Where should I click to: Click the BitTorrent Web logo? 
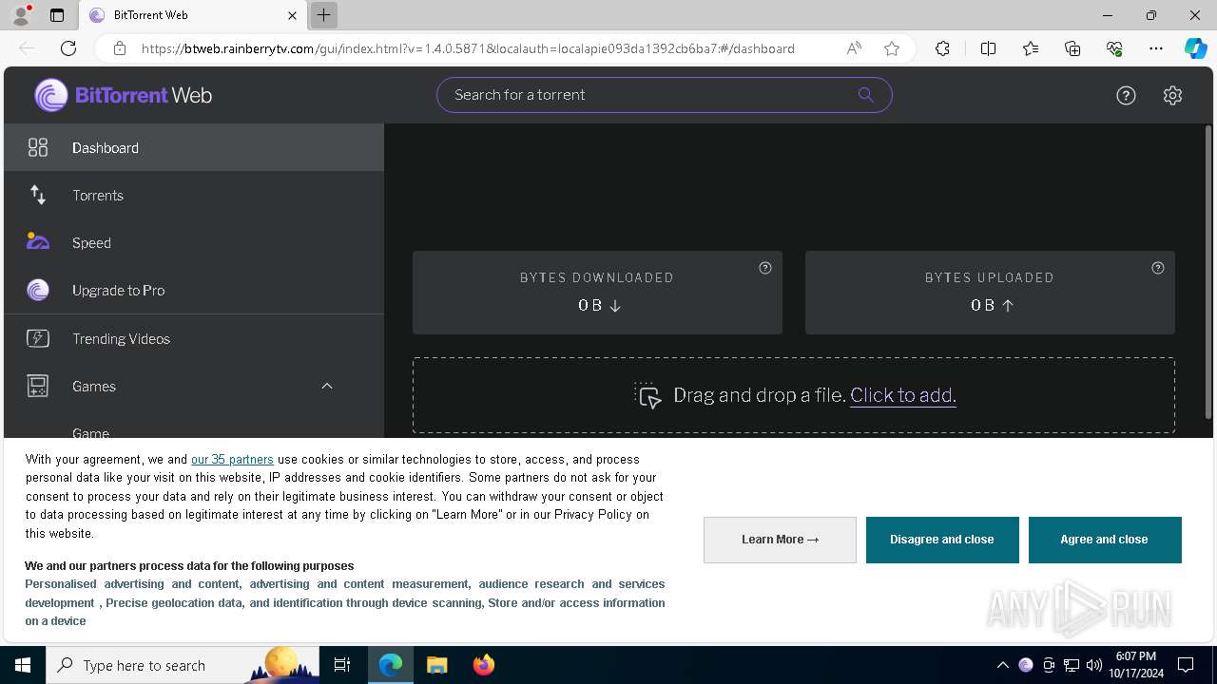pos(124,95)
